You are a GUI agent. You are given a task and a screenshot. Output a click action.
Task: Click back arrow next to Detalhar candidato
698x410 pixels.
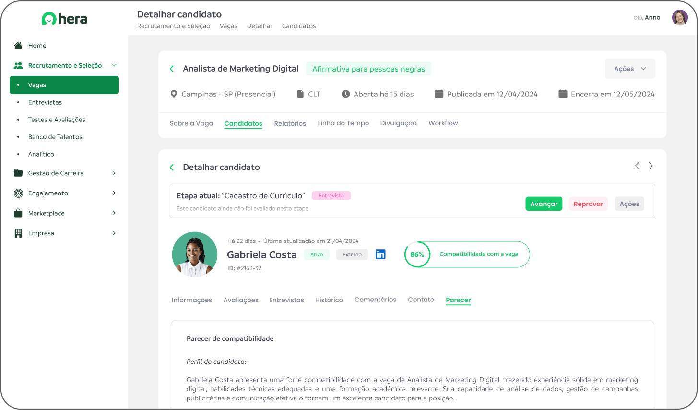pos(172,168)
